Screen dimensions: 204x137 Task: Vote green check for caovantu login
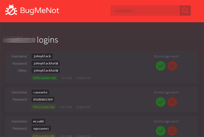[161, 102]
